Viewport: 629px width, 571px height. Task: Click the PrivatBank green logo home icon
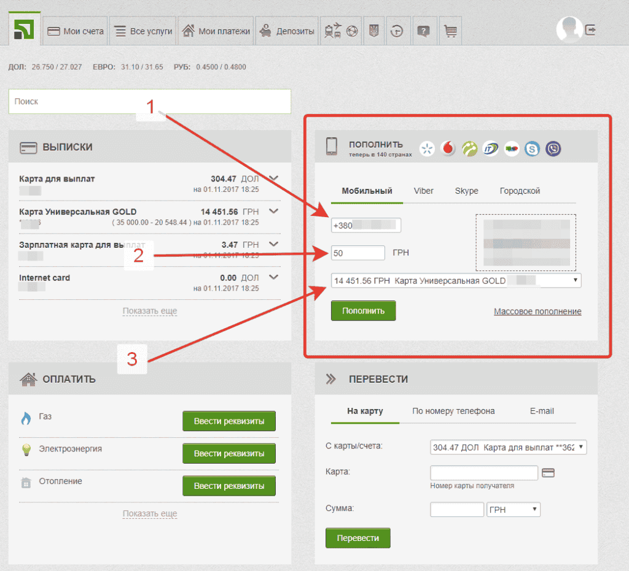click(x=25, y=30)
